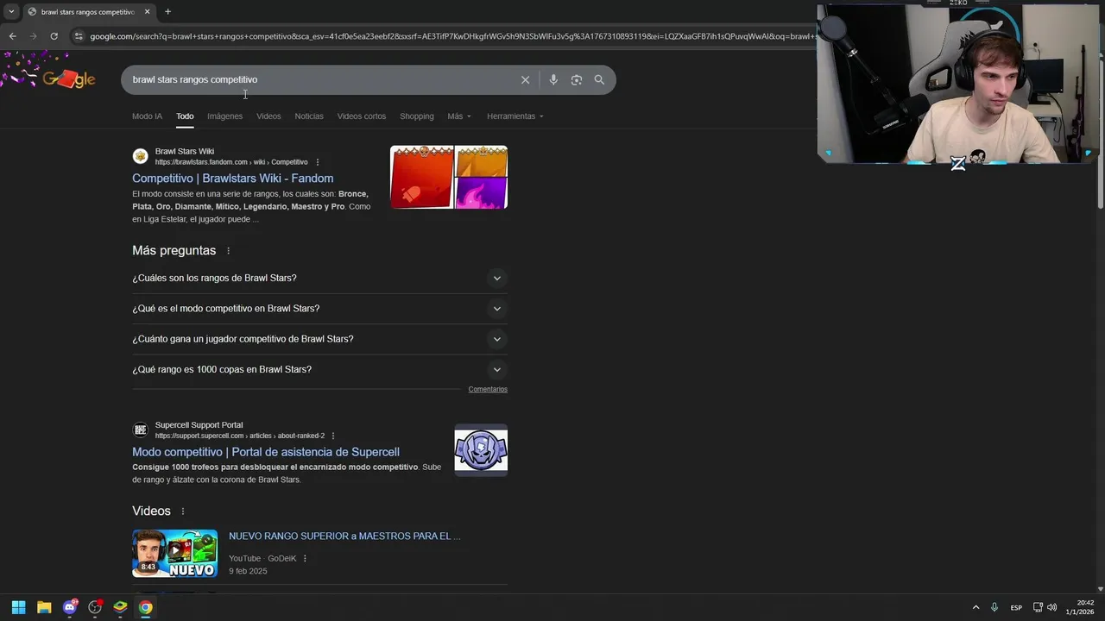Open Más preguntas options menu
Viewport: 1105px width, 621px height.
[x=229, y=251]
